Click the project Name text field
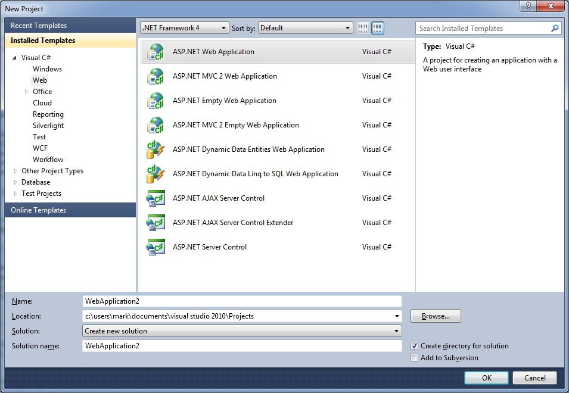The image size is (569, 393). 242,301
